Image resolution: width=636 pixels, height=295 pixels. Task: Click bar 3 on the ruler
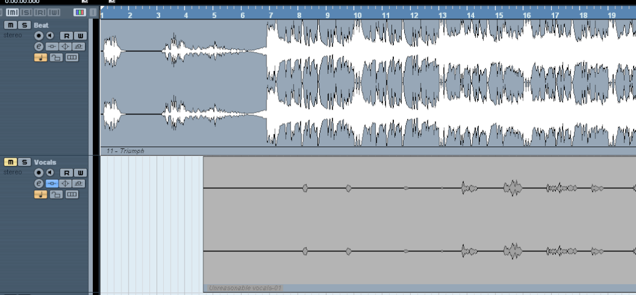[x=158, y=15]
